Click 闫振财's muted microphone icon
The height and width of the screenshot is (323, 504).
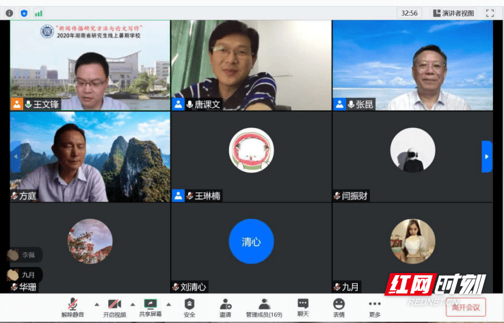(337, 196)
